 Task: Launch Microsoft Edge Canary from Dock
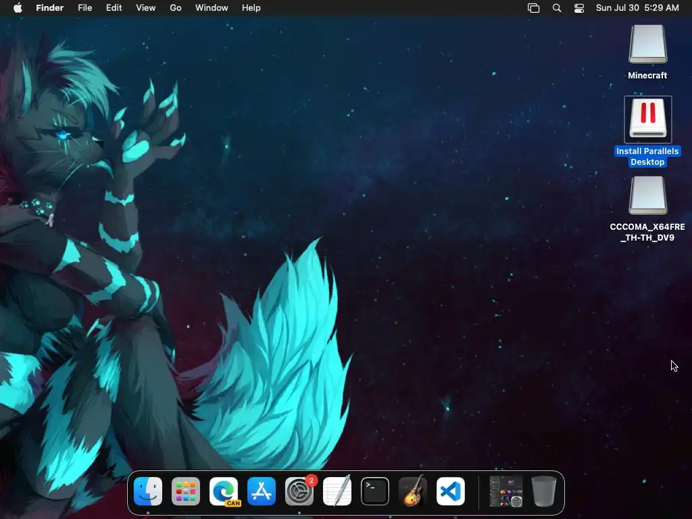[224, 491]
